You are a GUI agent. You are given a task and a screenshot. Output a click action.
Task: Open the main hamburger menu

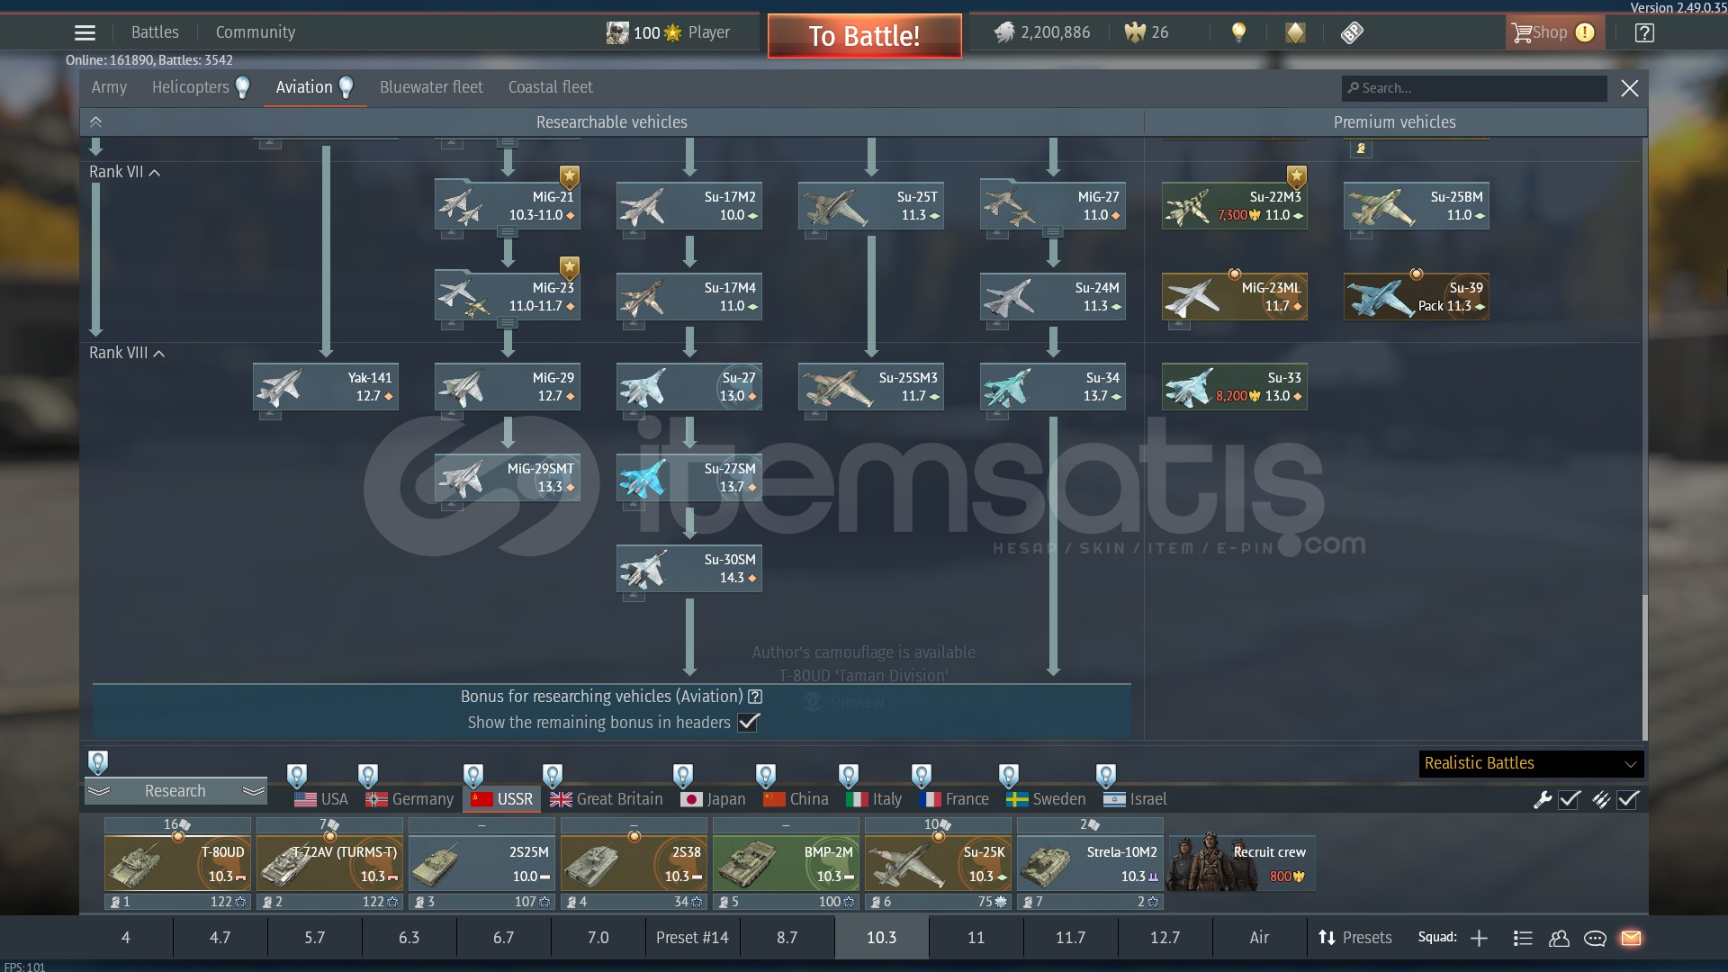click(x=85, y=33)
